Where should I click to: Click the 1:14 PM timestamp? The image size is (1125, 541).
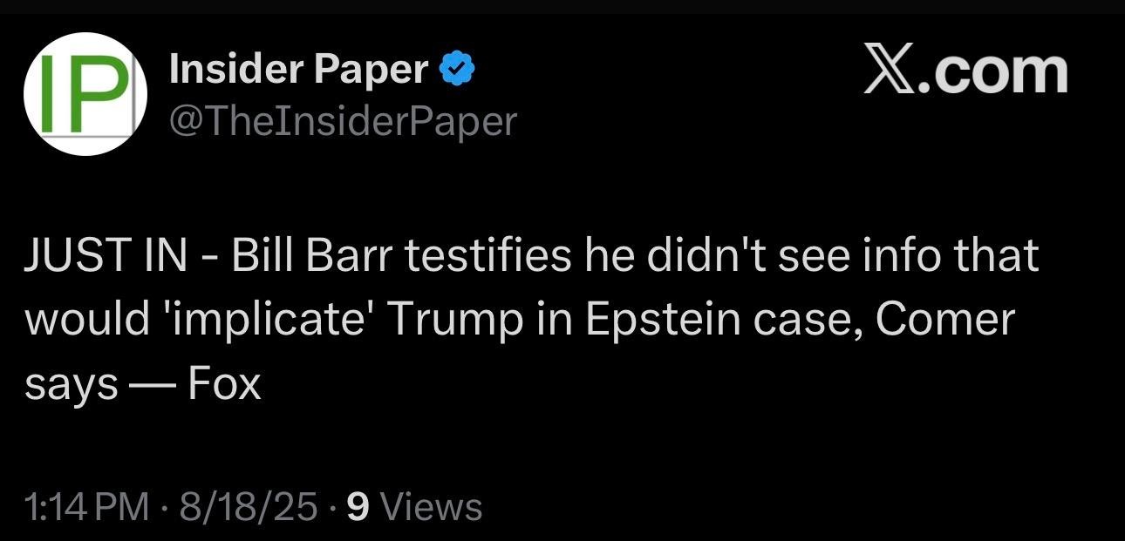click(x=87, y=506)
